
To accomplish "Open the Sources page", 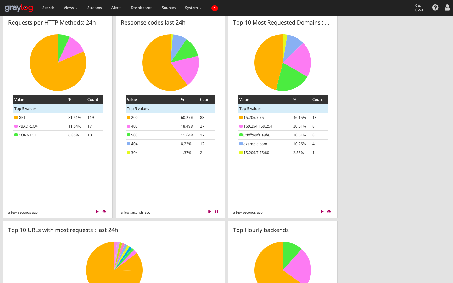I will (169, 8).
